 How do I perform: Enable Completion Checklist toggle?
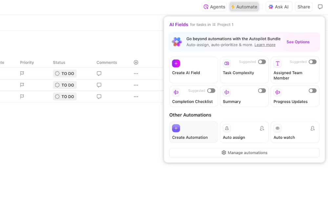(x=211, y=91)
